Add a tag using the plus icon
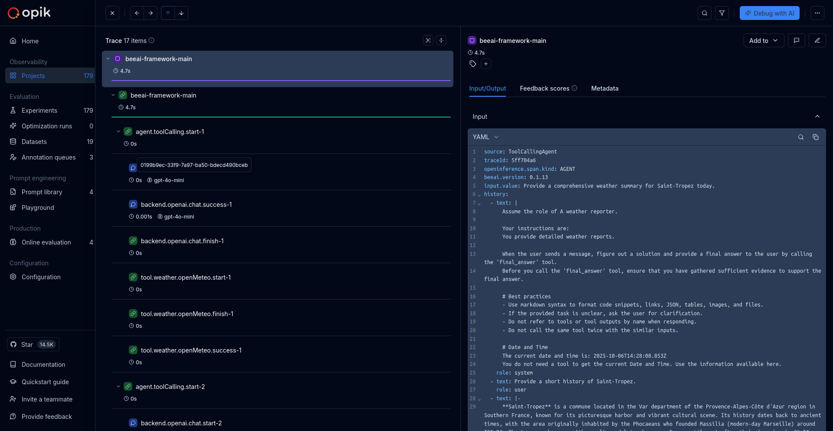Screen dimensions: 833x431 [486, 64]
